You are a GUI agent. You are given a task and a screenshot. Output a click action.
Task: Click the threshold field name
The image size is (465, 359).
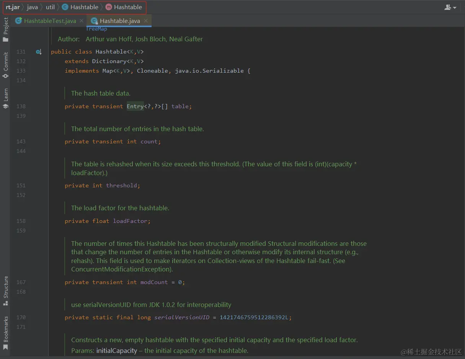[122, 185]
